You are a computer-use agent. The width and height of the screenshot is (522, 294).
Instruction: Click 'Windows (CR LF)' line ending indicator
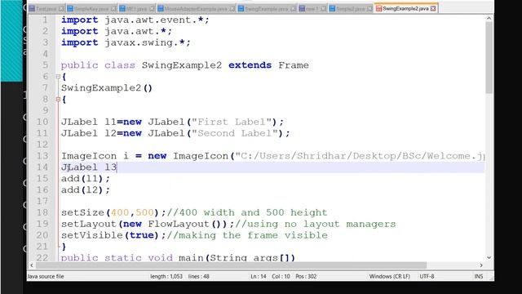(390, 276)
